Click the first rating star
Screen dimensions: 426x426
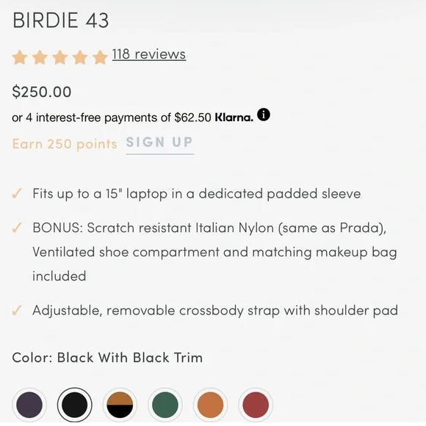pyautogui.click(x=20, y=57)
